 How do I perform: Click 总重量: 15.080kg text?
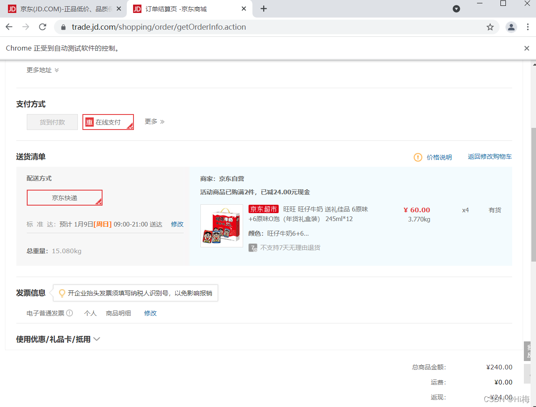tap(54, 251)
